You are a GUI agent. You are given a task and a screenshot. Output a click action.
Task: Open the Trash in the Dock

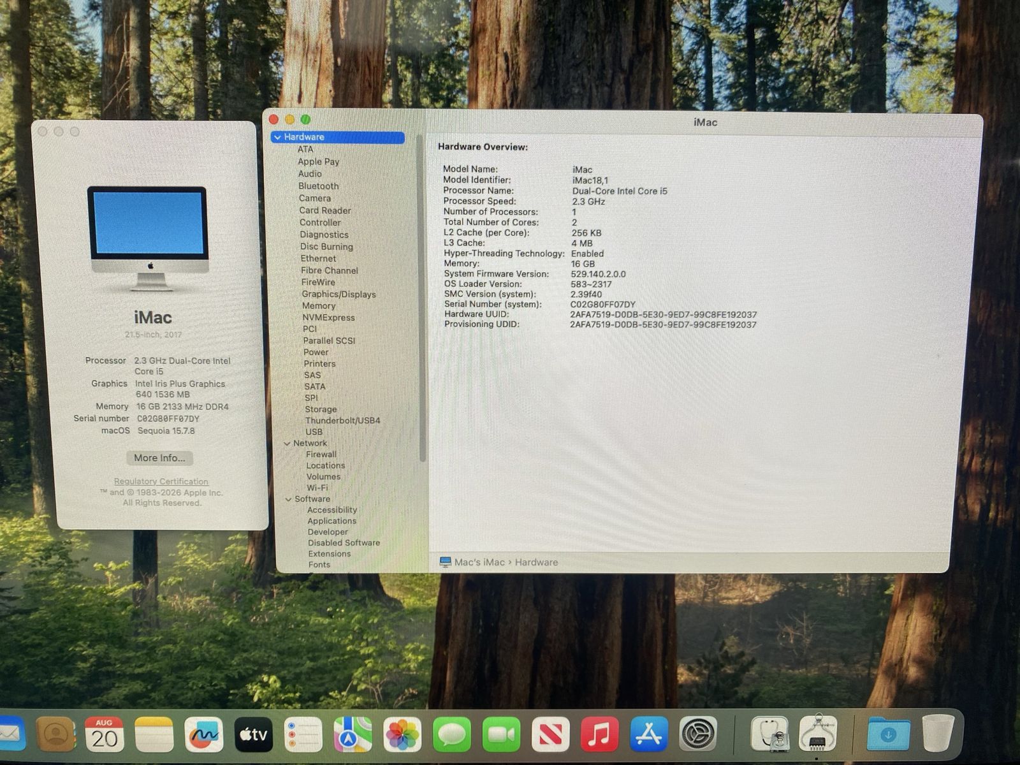[x=938, y=733]
